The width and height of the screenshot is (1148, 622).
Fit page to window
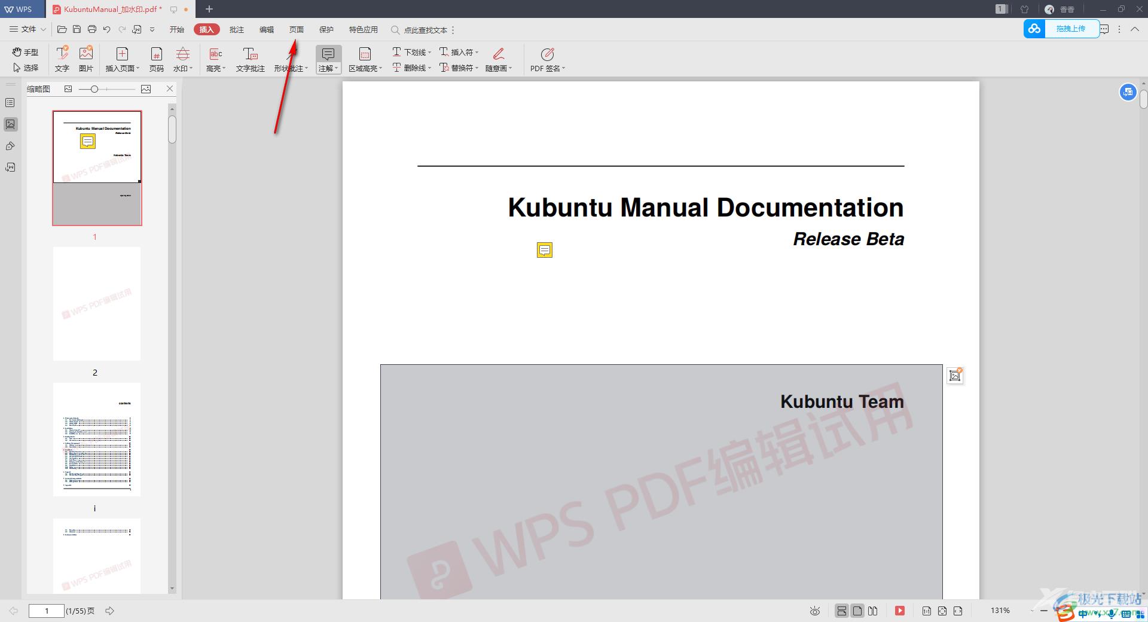click(x=942, y=611)
